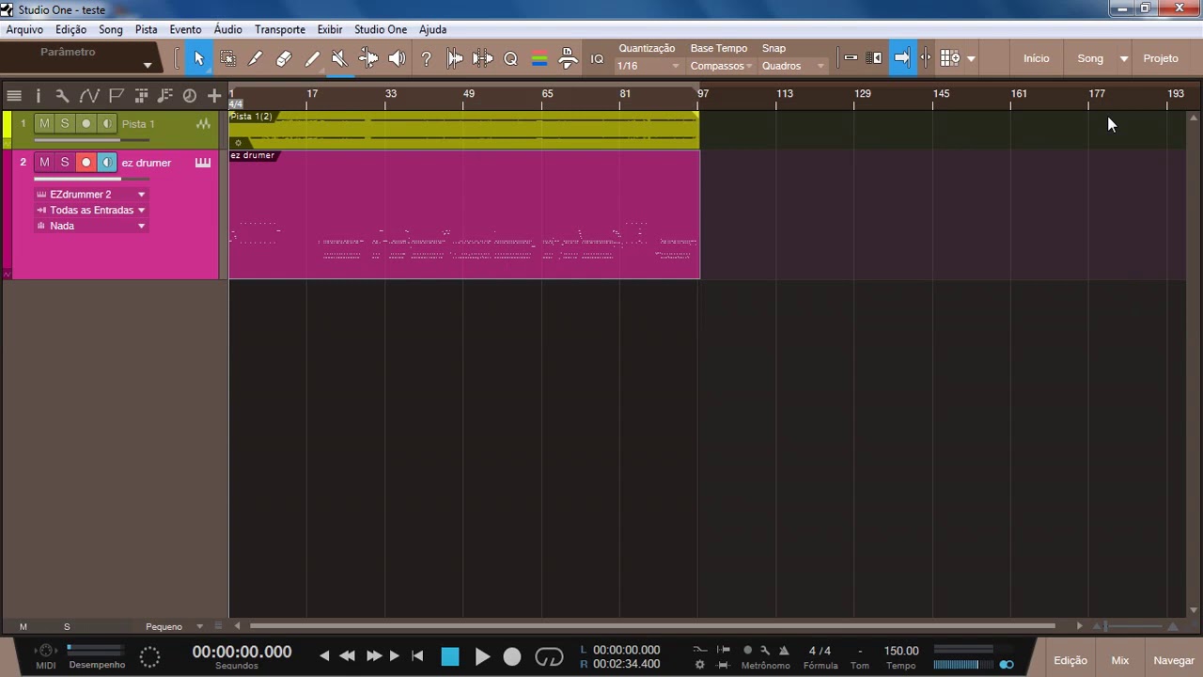This screenshot has width=1203, height=677.
Task: Select the Arrow tool
Action: (x=198, y=58)
